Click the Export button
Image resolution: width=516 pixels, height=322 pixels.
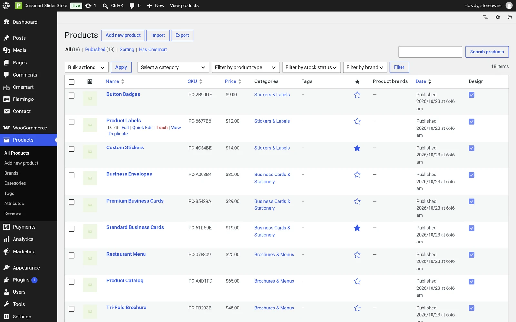182,35
